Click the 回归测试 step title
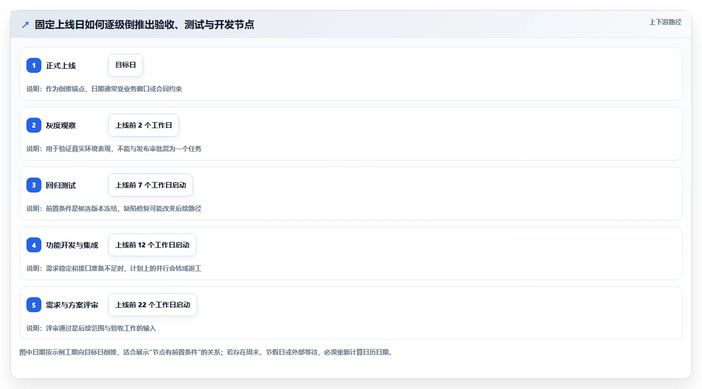702x389 pixels. point(61,185)
